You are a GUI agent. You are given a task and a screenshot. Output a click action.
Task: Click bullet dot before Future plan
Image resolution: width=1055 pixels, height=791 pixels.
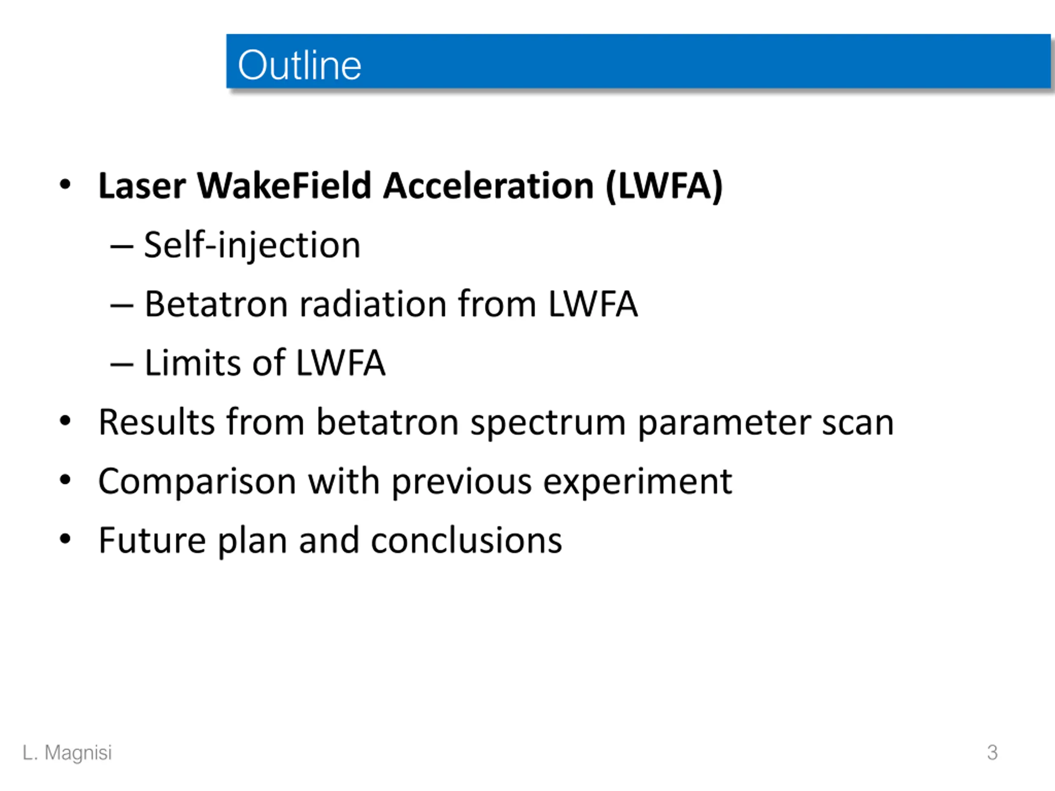point(66,539)
